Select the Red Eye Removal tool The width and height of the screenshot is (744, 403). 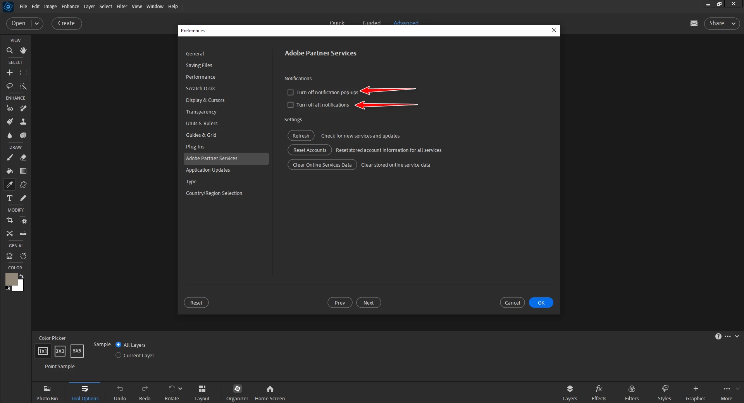(x=10, y=108)
